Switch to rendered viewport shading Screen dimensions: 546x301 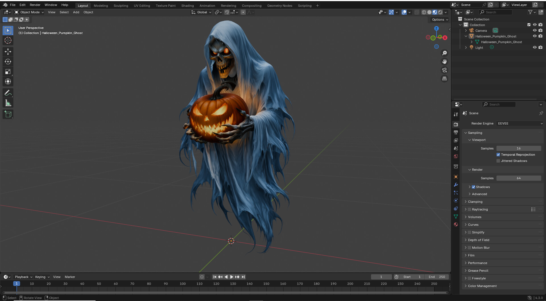[x=440, y=12]
